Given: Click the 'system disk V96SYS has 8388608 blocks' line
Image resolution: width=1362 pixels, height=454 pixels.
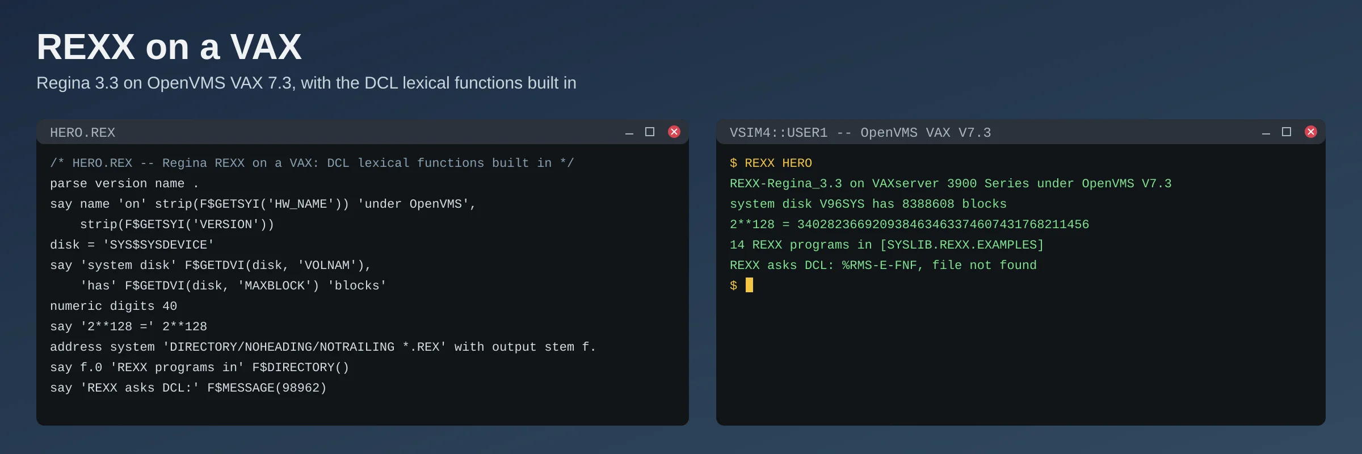Looking at the screenshot, I should tap(868, 204).
